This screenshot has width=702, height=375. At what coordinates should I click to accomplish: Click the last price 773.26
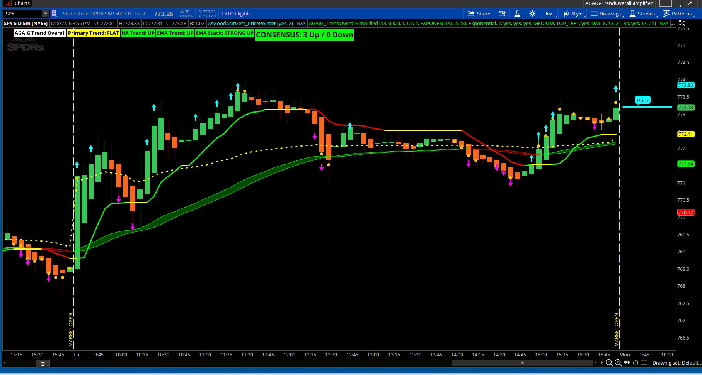[164, 14]
